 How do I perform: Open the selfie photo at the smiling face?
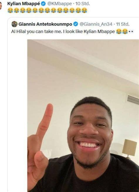(90, 132)
